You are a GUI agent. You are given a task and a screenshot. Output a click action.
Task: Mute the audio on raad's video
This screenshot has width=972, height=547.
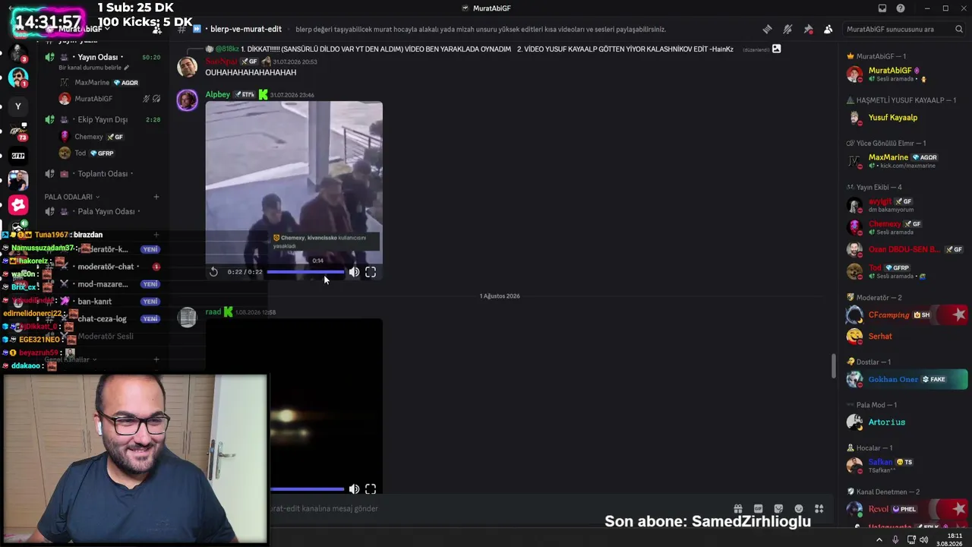(354, 489)
